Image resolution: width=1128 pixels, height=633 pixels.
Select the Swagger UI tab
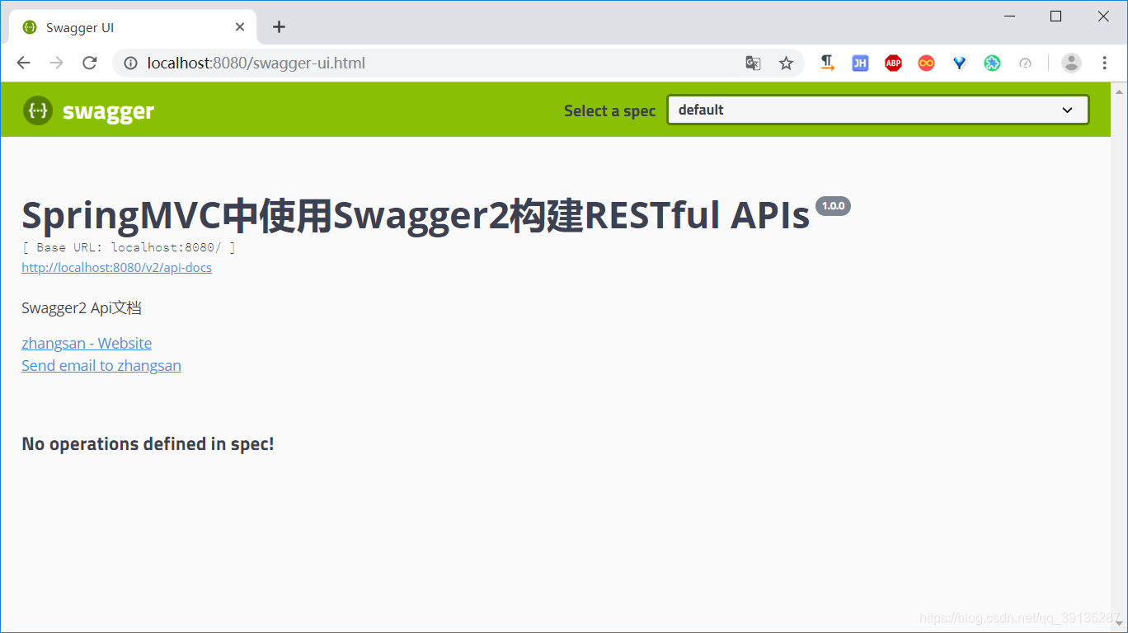pos(133,27)
